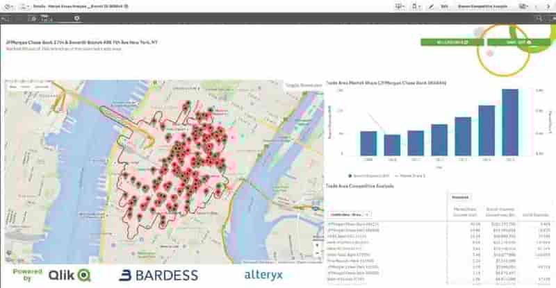Zoom in on the map

click(x=317, y=245)
